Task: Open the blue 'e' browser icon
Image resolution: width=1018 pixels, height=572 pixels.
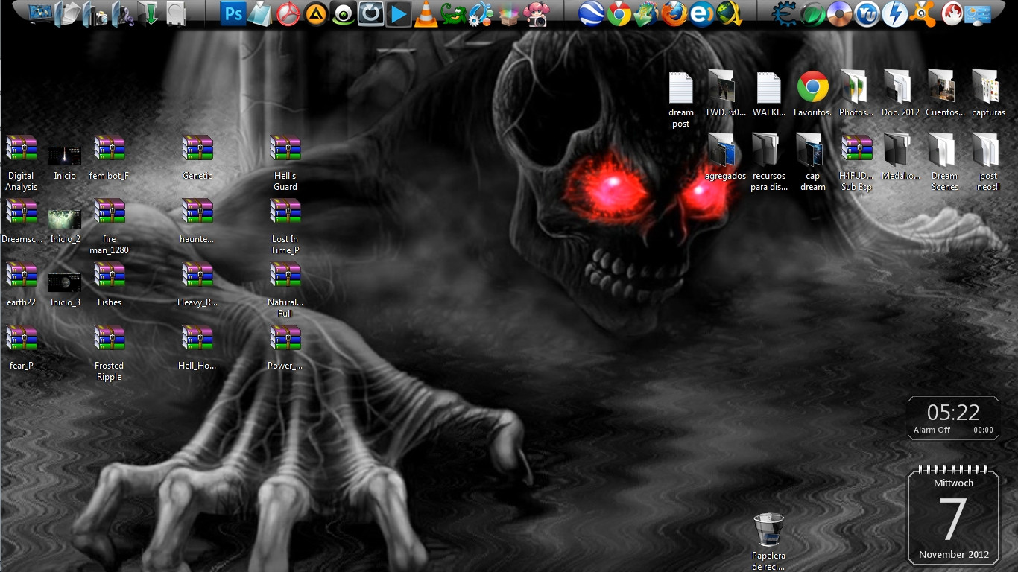Action: tap(701, 13)
